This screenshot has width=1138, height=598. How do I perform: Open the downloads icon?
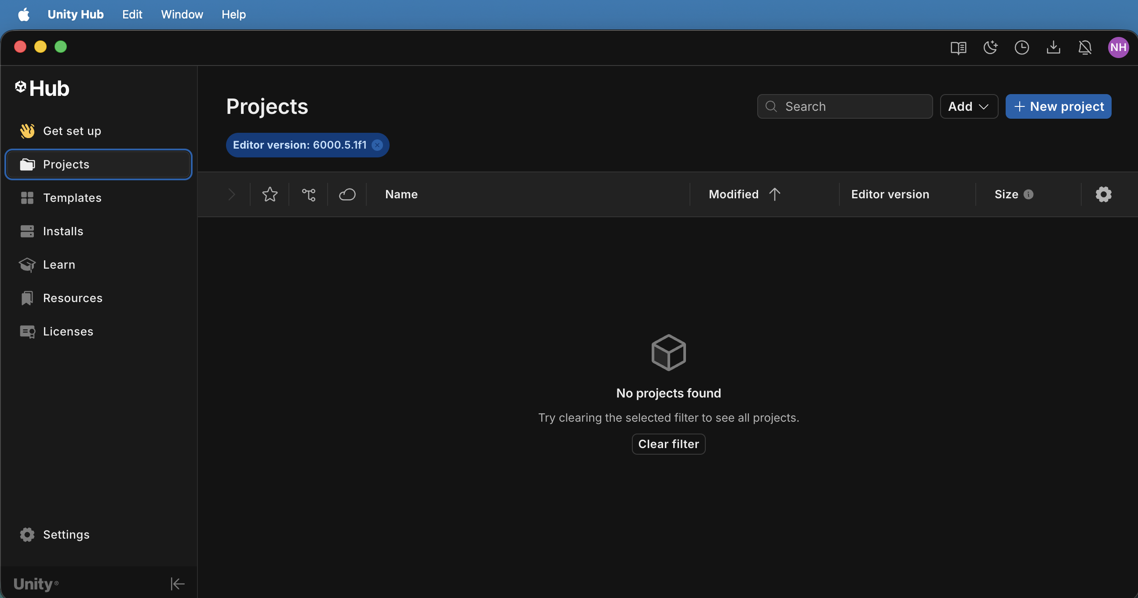(x=1053, y=47)
